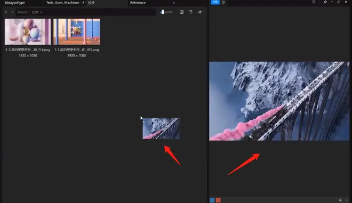Viewport: 352px width, 203px height.
Task: Click the blue button in viewer title bar
Action: coord(215,2)
